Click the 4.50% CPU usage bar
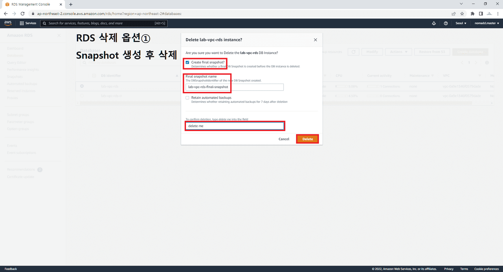This screenshot has width=503, height=272. [x=342, y=96]
